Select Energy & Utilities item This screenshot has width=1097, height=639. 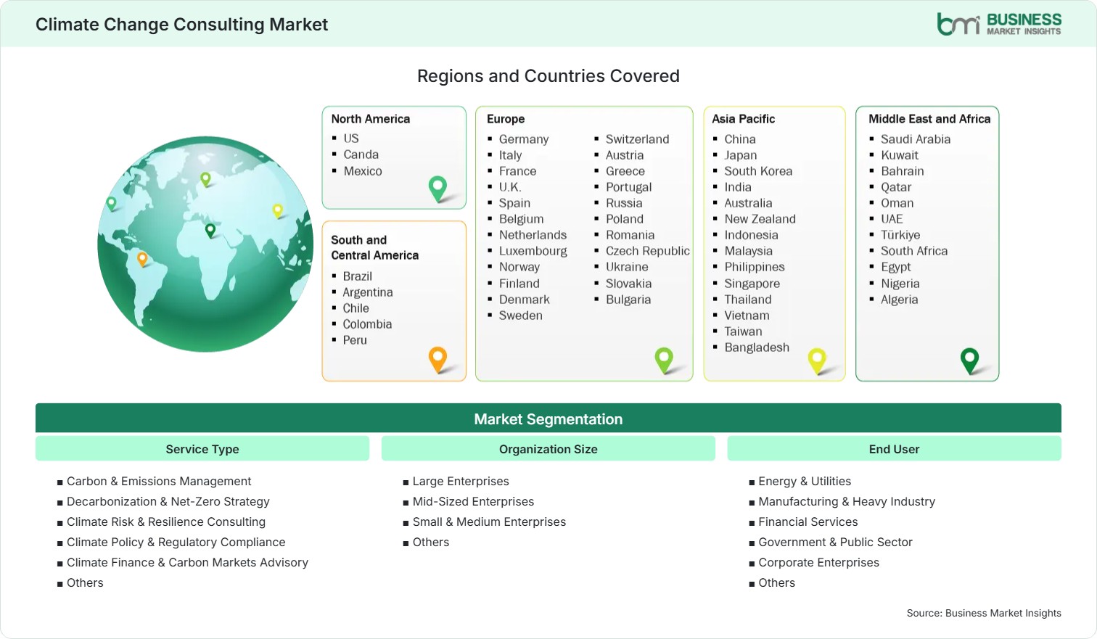(x=805, y=481)
